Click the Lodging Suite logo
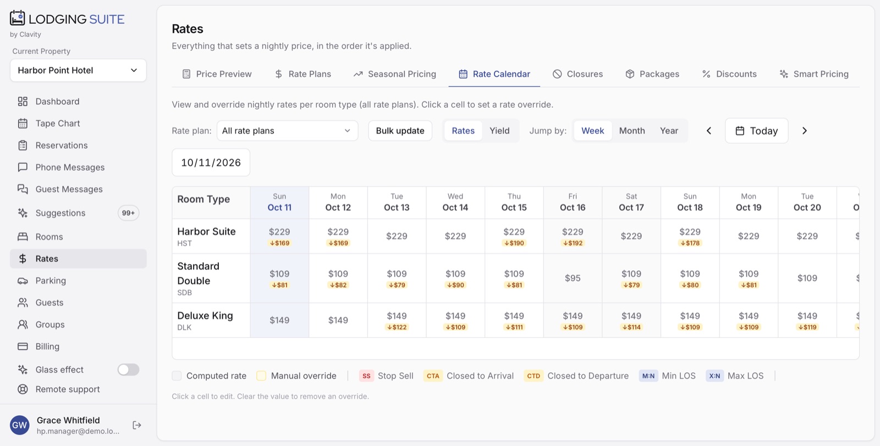The width and height of the screenshot is (880, 446). 67,19
